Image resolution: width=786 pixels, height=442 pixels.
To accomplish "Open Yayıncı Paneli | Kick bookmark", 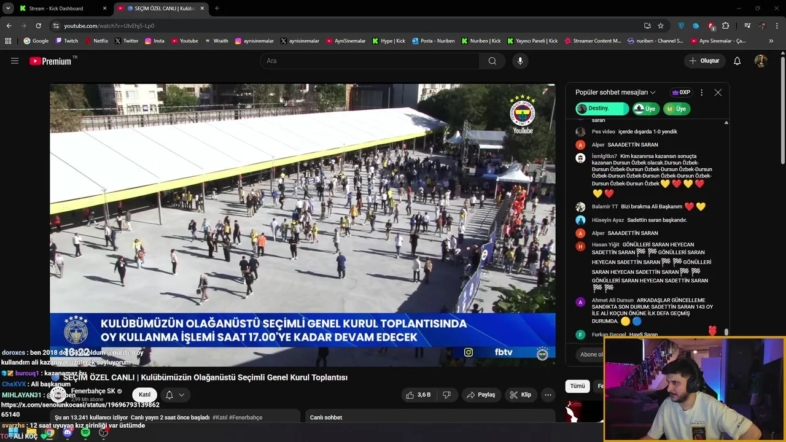I will pos(532,41).
